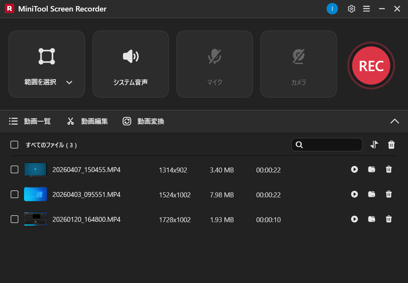Start recording with the red REC button
This screenshot has height=283, width=408.
371,65
